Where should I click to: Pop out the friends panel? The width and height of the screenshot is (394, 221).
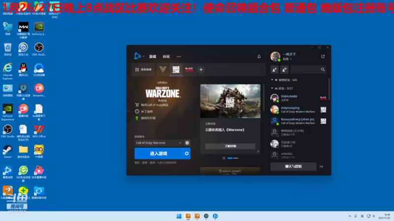point(323,56)
